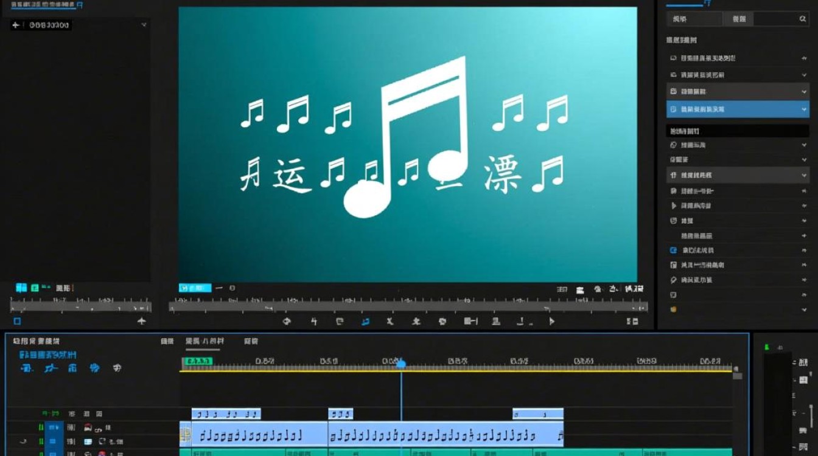Expand the topmost row chevron in right panel list

803,58
